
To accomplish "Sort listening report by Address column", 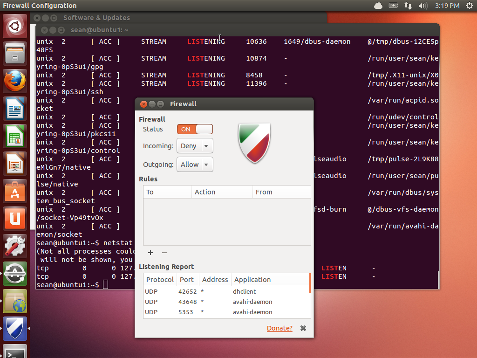I will [215, 280].
